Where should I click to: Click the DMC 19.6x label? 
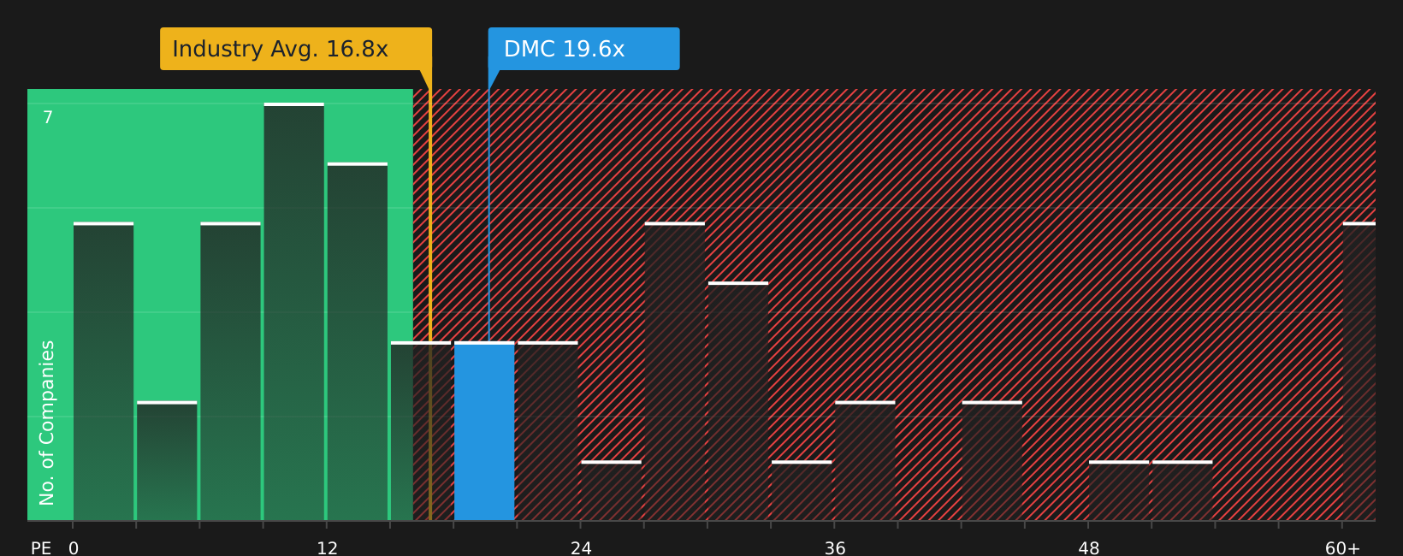[583, 49]
